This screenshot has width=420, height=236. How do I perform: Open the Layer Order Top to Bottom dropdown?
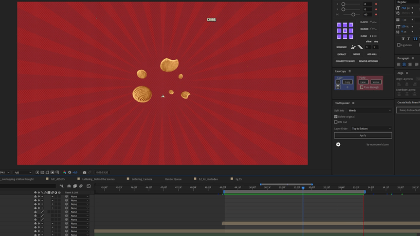371,128
